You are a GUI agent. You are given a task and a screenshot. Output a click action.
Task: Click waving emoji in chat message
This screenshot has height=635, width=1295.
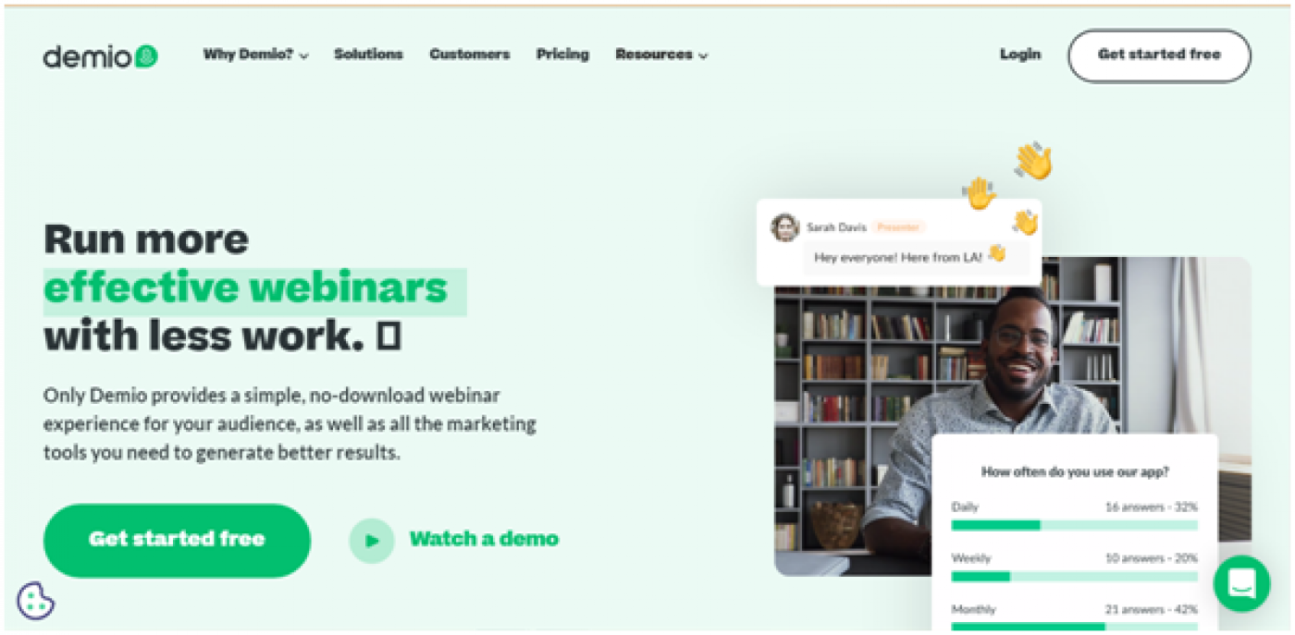(x=996, y=252)
